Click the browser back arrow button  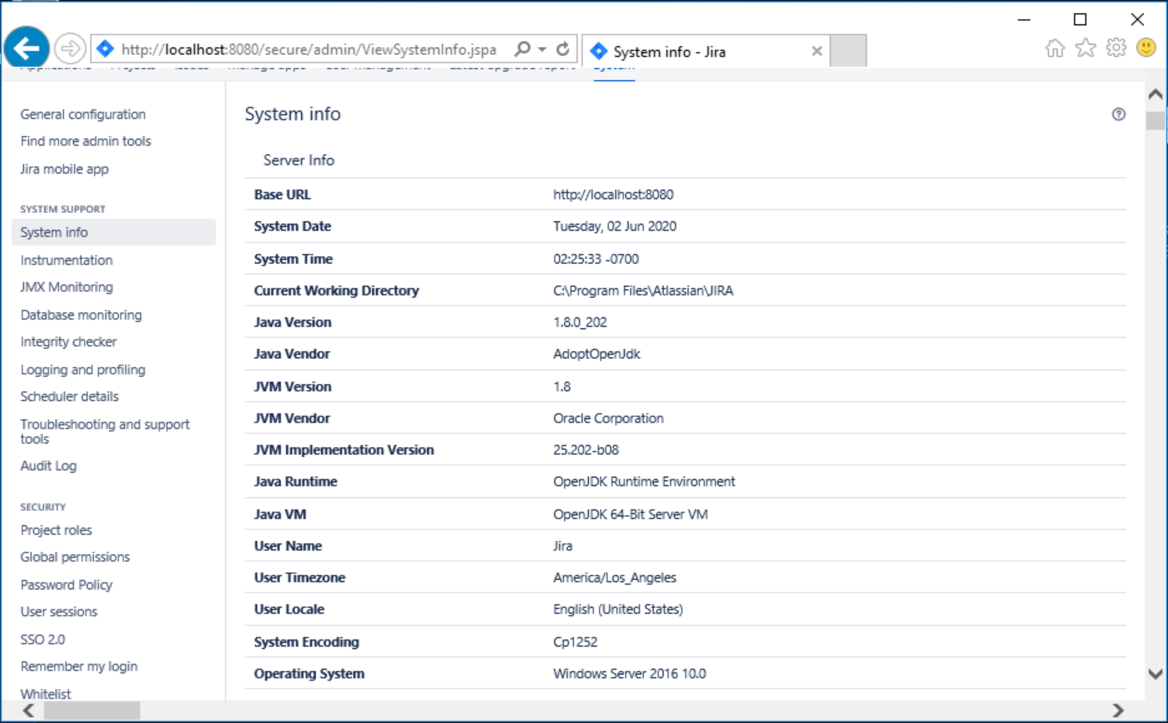point(26,48)
